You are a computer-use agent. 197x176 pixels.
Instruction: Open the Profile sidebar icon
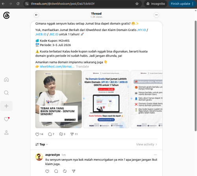[6, 132]
